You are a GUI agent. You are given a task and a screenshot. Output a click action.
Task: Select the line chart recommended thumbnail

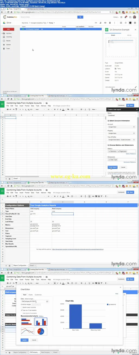(27, 331)
